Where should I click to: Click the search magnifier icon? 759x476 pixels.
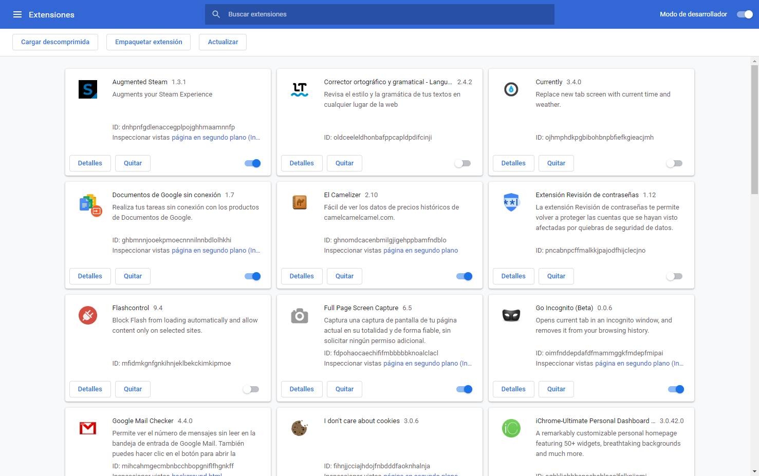[x=216, y=14]
